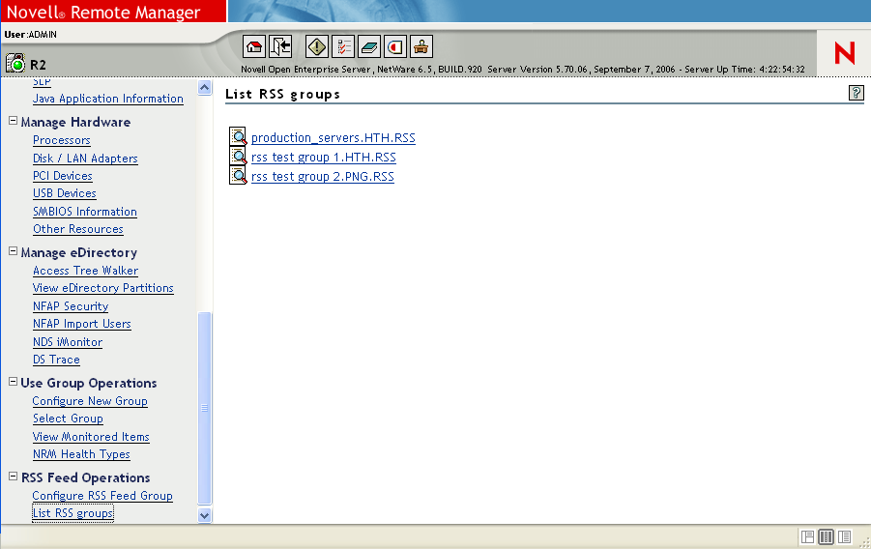871x549 pixels.
Task: Open the yellow diamond health monitor icon
Action: tap(317, 46)
